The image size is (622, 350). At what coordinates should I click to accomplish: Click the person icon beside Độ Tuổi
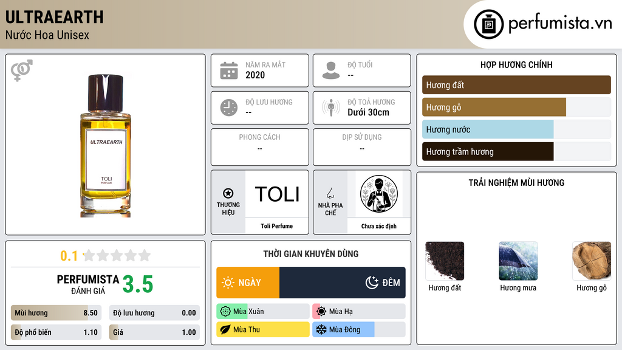(x=331, y=70)
